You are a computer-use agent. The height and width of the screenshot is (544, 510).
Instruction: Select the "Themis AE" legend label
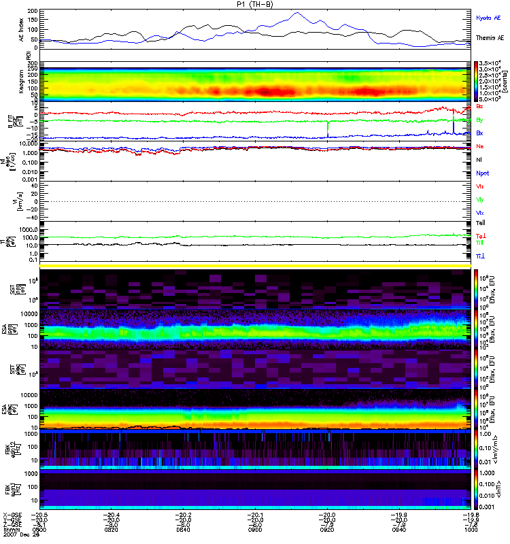[490, 38]
